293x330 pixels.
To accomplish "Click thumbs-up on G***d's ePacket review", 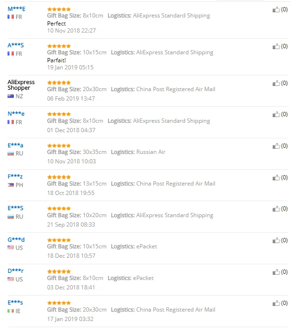I will (x=276, y=240).
